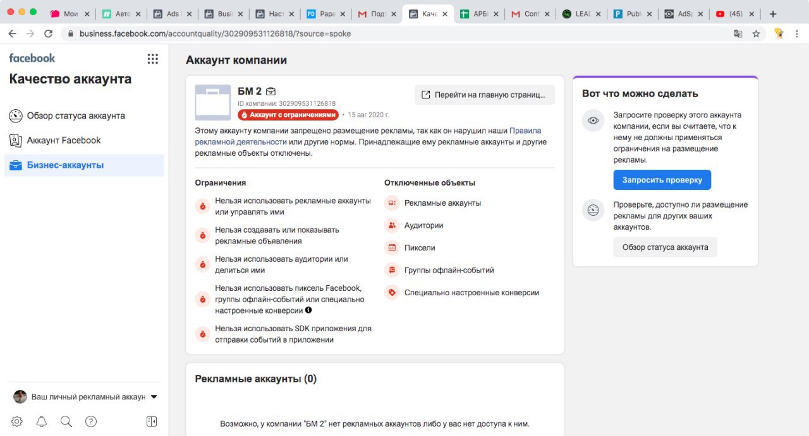Click Нельзя использовать аудитории или делиться ими
This screenshot has width=809, height=436.
(281, 264)
